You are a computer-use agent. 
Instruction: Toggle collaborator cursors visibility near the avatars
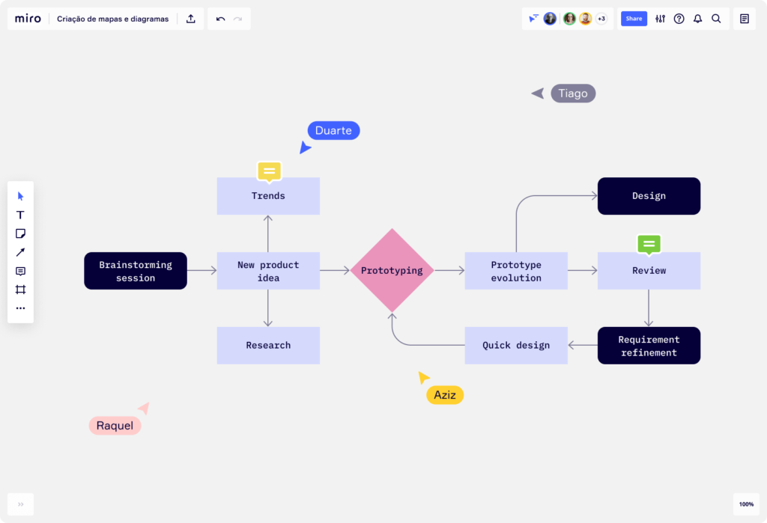tap(533, 18)
